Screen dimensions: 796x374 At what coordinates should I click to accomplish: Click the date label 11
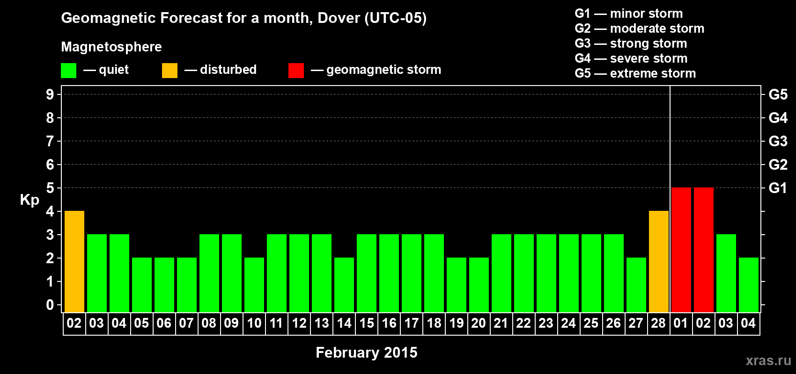point(276,324)
